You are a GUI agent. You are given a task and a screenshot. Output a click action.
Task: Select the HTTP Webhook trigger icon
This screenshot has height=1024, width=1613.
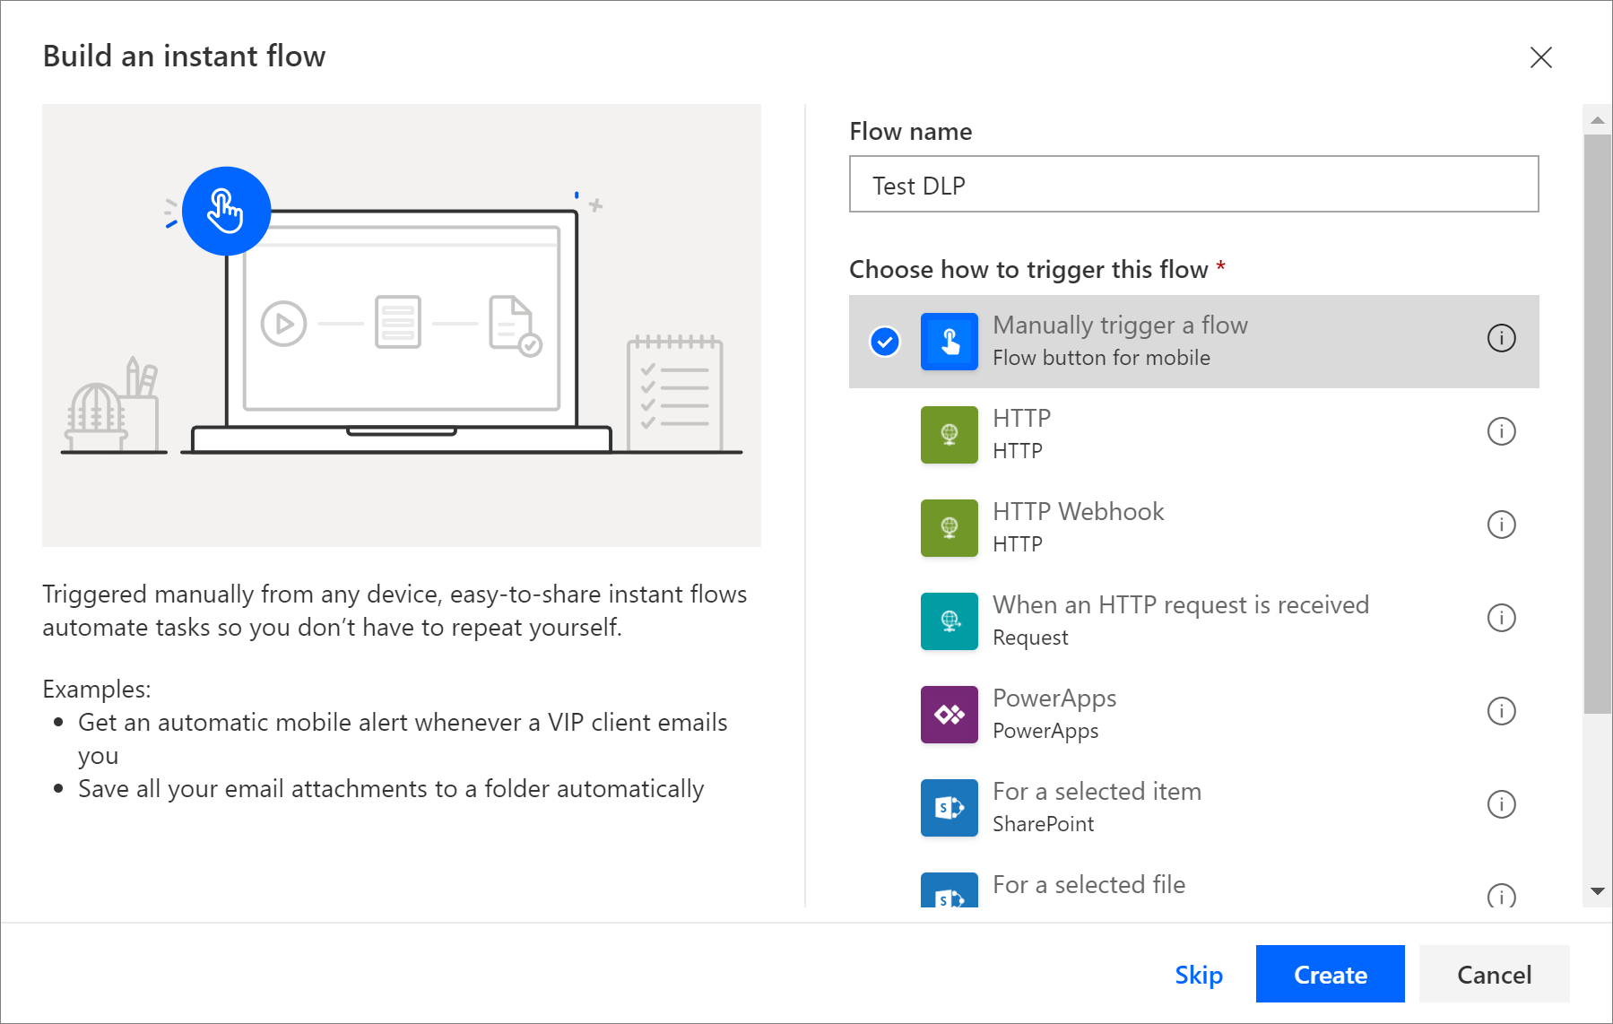tap(949, 528)
